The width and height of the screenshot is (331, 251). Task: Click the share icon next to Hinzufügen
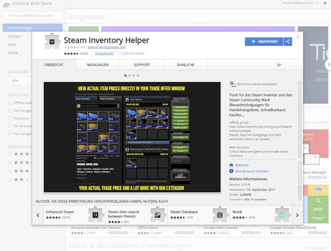coord(288,41)
